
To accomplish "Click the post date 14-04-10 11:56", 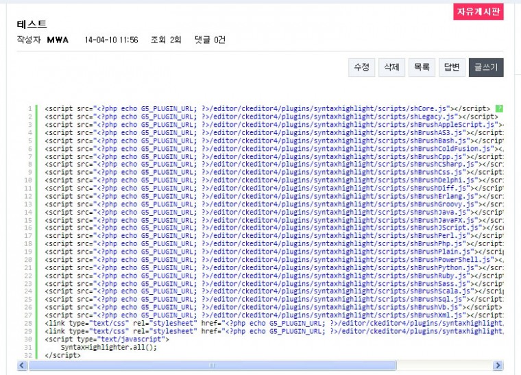I will (111, 40).
